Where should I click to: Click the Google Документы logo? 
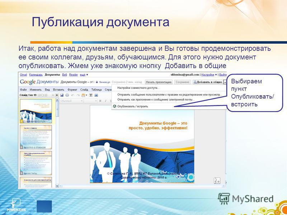(x=39, y=82)
